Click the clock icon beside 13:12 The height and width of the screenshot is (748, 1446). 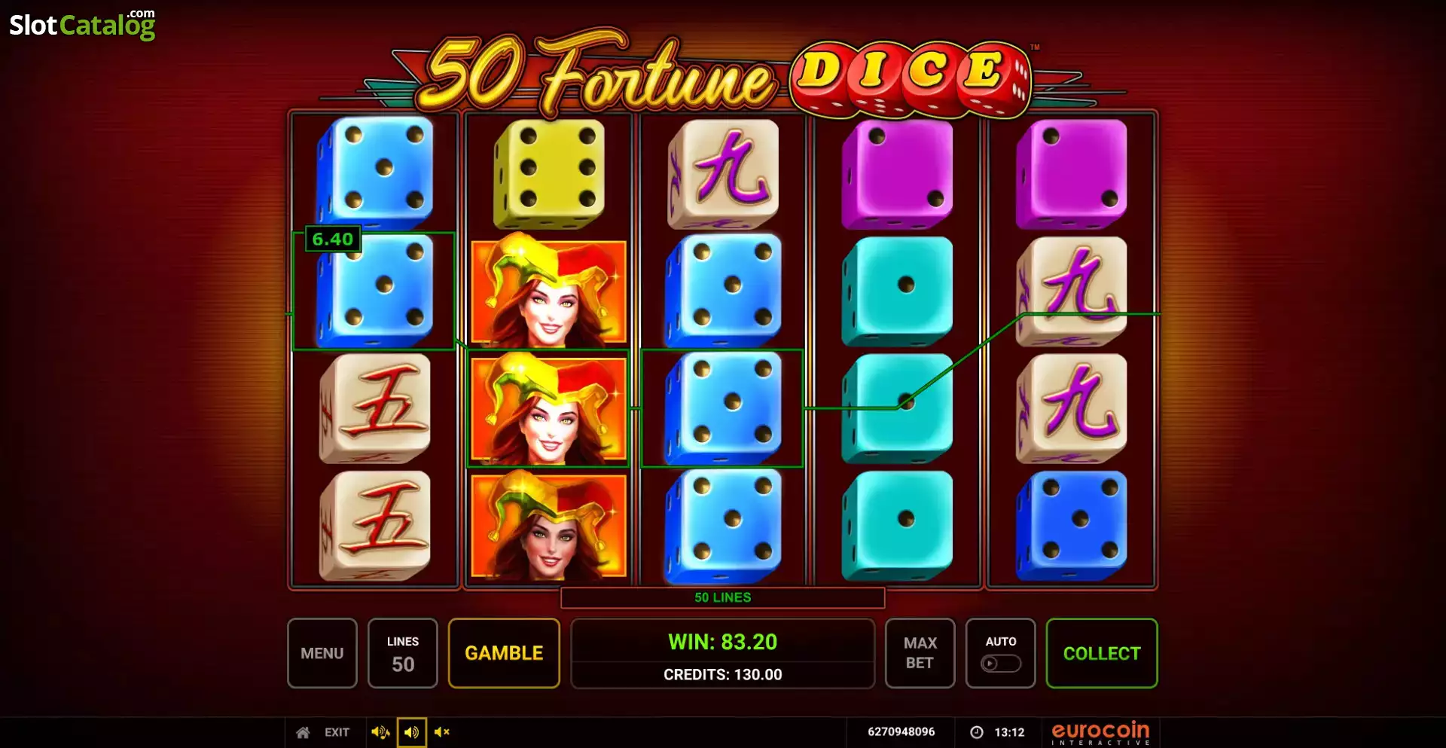(x=976, y=732)
